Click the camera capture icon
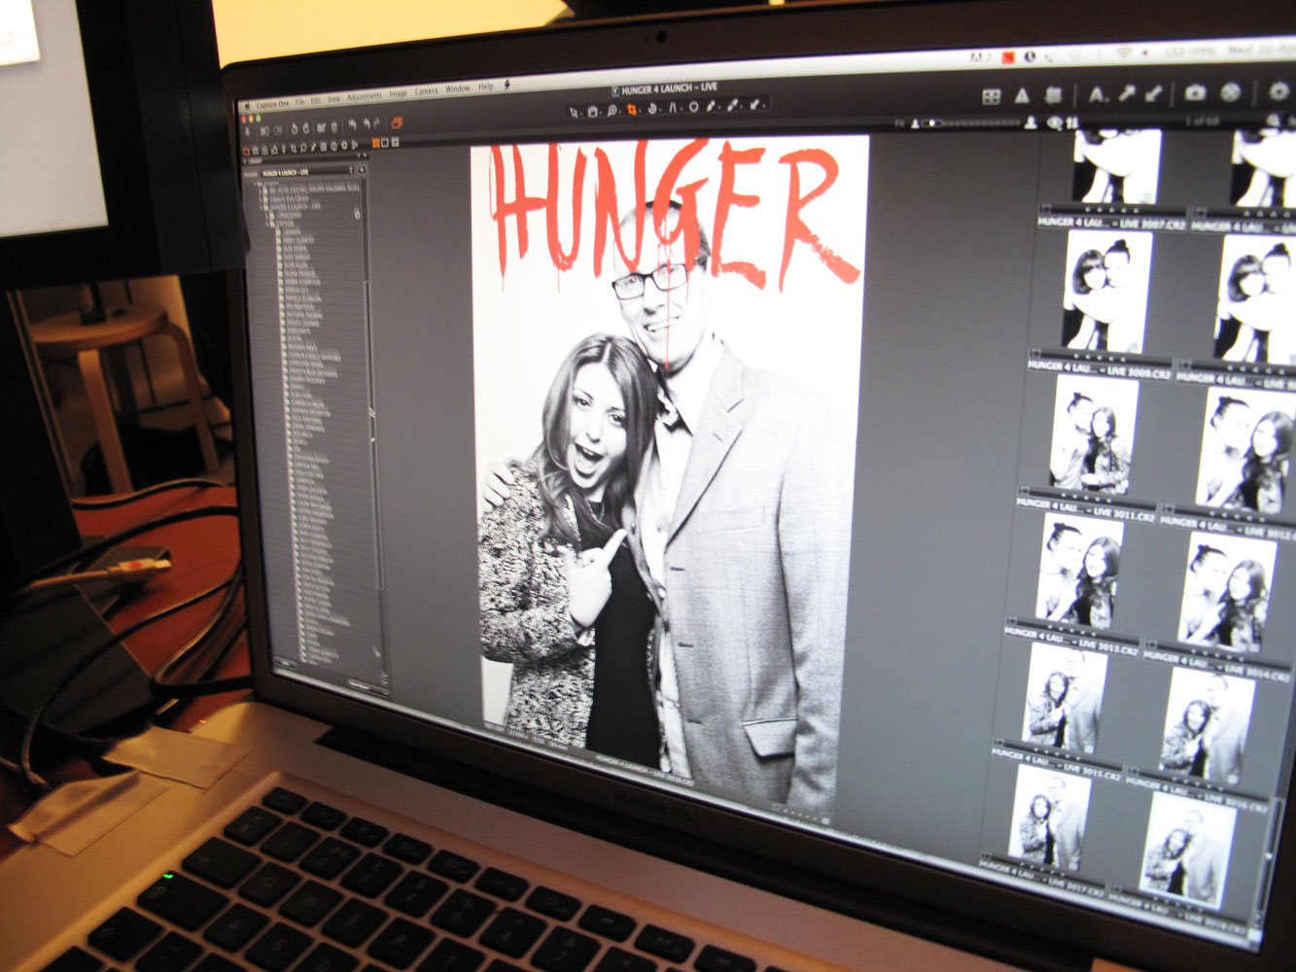The height and width of the screenshot is (972, 1296). (1196, 92)
